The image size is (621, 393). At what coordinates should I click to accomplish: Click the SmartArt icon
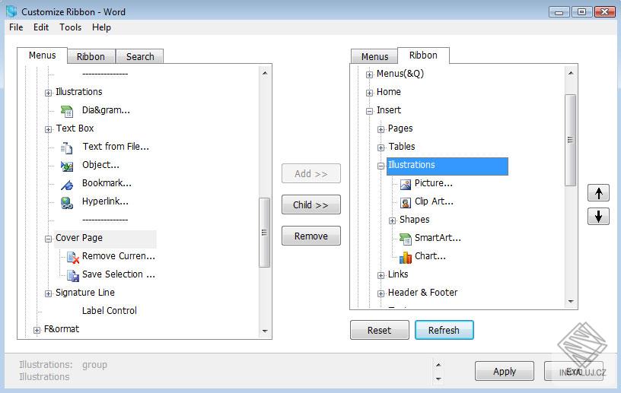tap(406, 239)
